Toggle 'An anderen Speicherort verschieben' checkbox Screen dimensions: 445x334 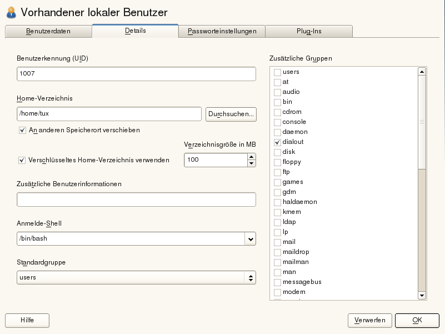23,130
